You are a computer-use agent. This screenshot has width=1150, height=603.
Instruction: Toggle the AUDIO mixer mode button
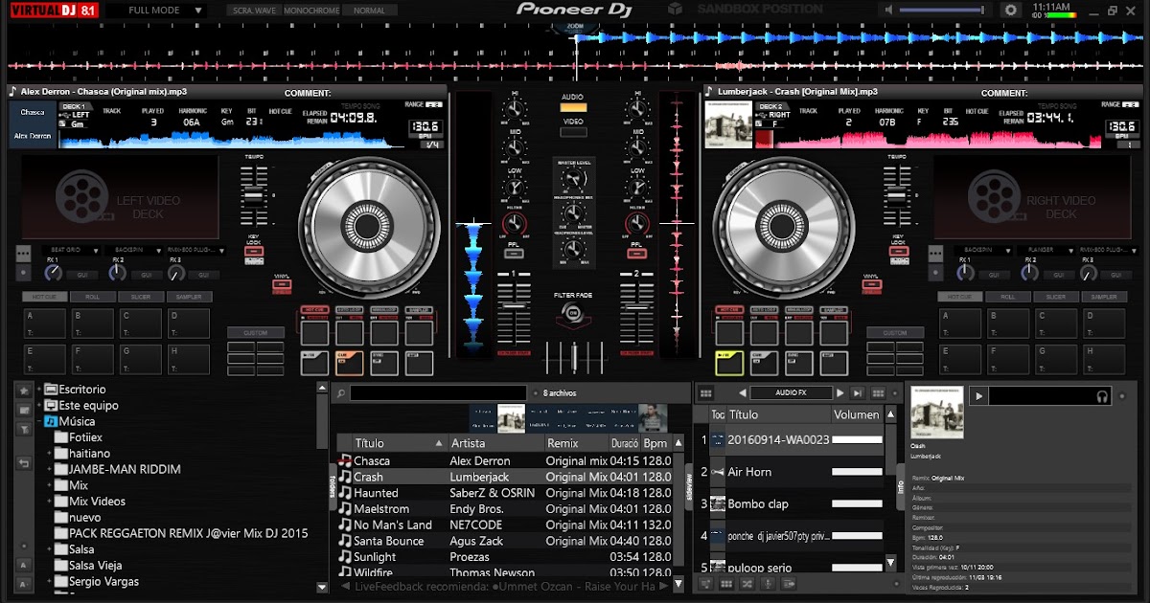pyautogui.click(x=573, y=107)
